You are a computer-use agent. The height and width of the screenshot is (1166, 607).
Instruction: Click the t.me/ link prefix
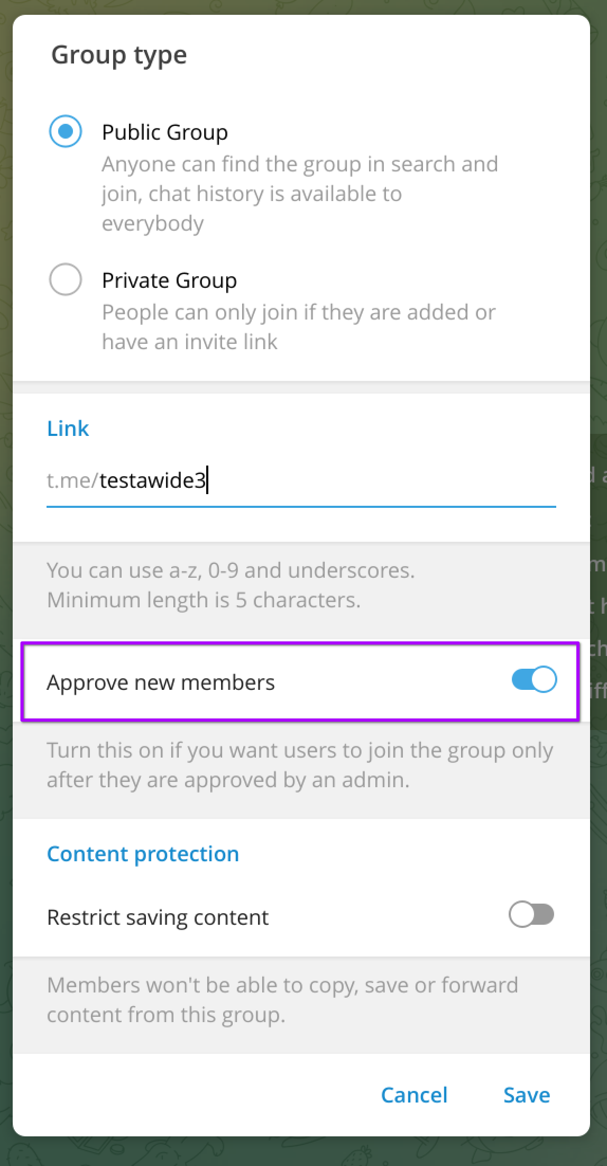[72, 480]
